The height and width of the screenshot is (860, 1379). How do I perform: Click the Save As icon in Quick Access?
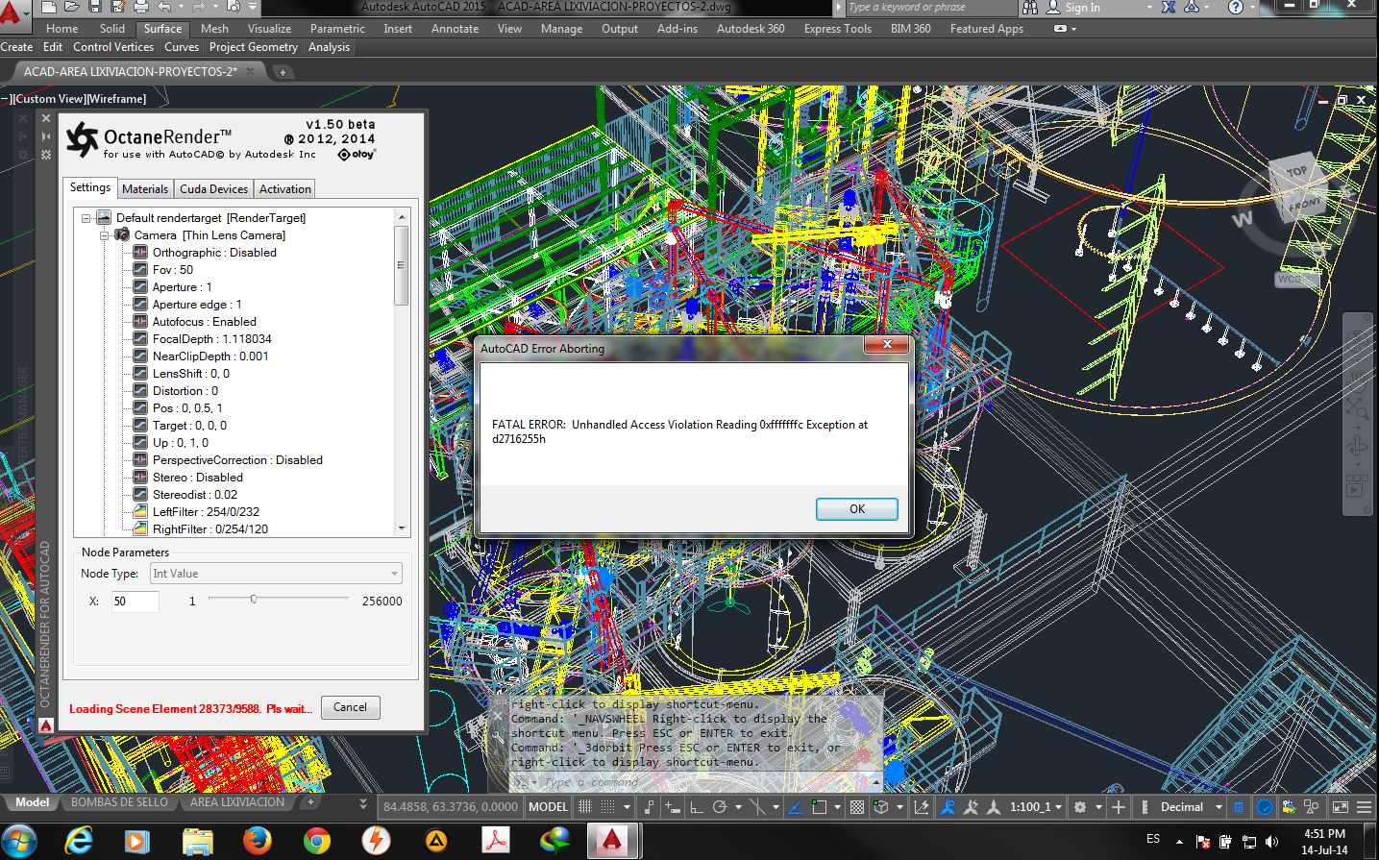click(x=117, y=7)
